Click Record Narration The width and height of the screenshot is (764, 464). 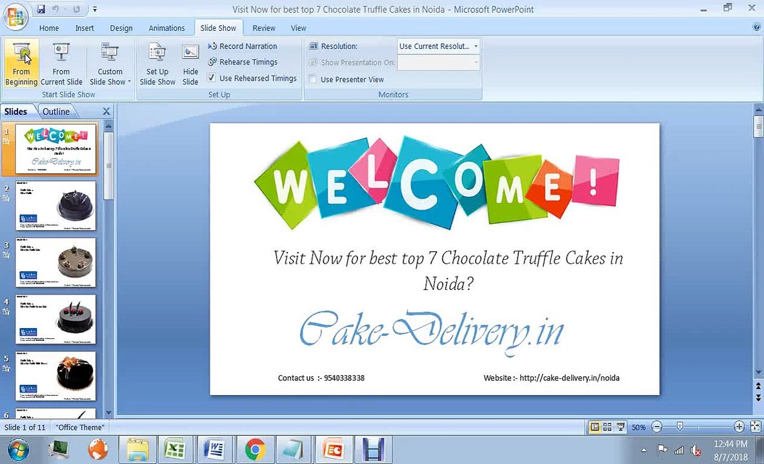point(243,46)
